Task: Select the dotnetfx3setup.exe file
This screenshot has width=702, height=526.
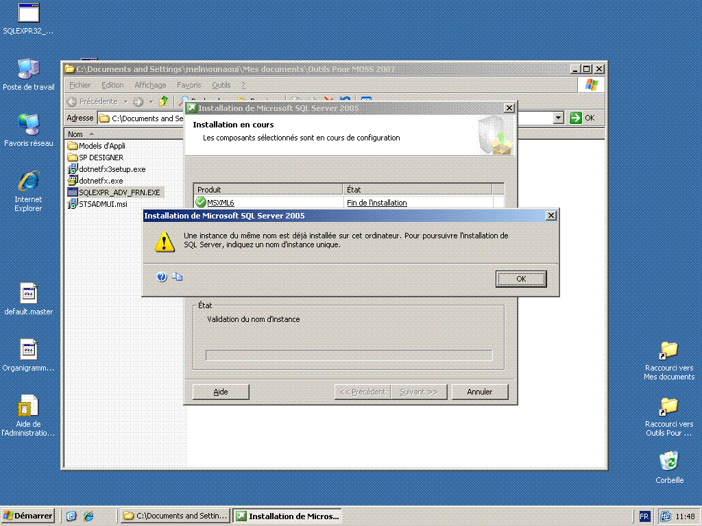Action: coord(106,169)
